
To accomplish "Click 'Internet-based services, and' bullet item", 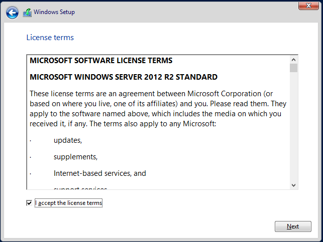I will 99,173.
